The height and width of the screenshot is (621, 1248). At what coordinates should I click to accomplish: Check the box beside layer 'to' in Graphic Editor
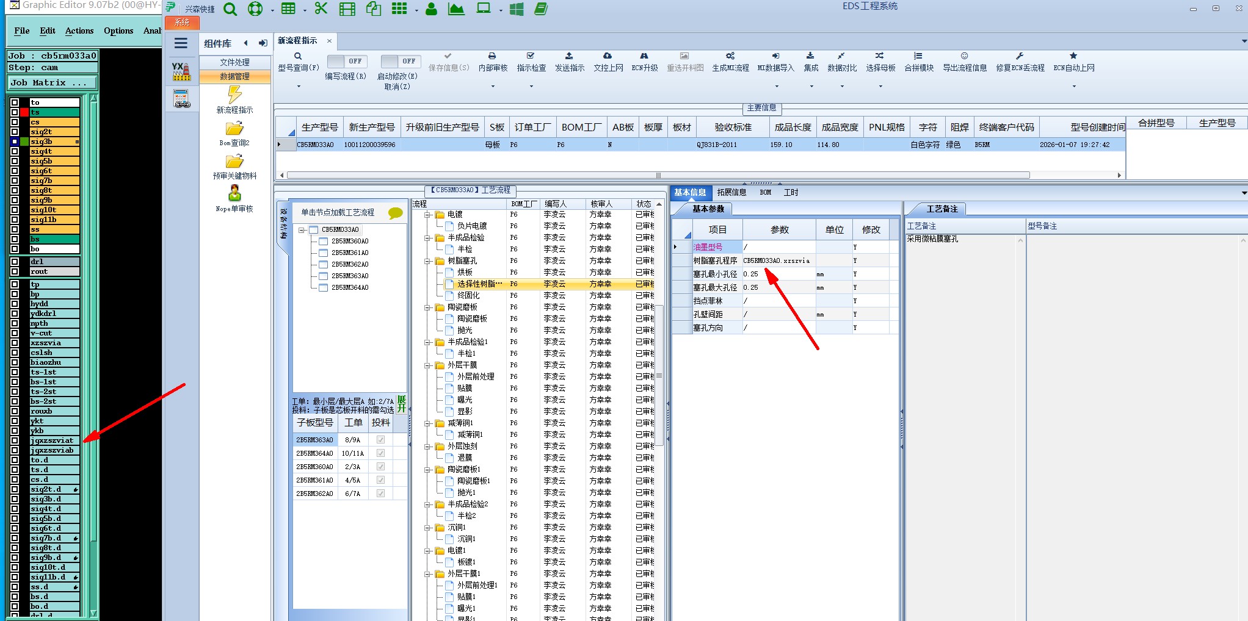(15, 102)
